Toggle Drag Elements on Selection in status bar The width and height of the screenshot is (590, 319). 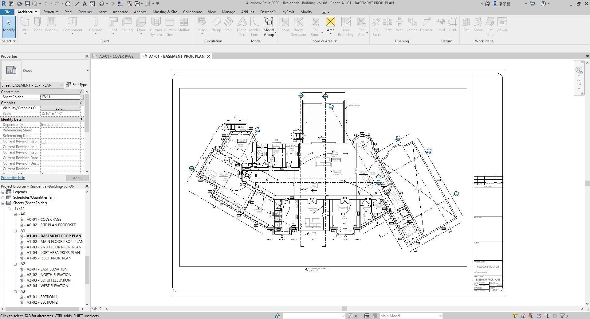click(547, 316)
